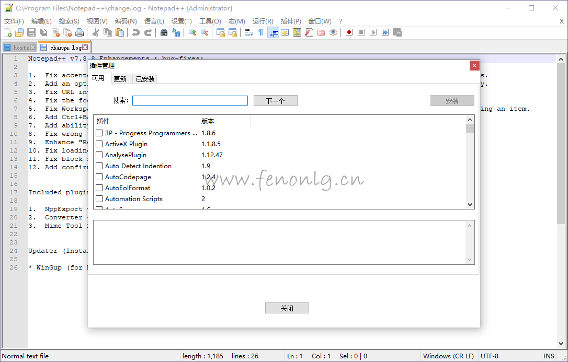Screen dimensions: 568x362
Task: Open the 编码(N) menu
Action: pos(126,21)
